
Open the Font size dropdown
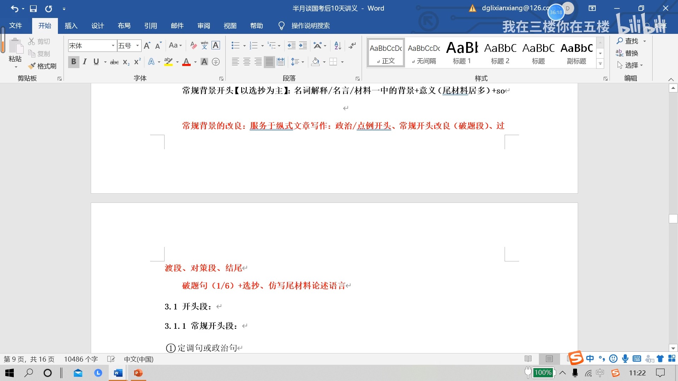pos(137,45)
